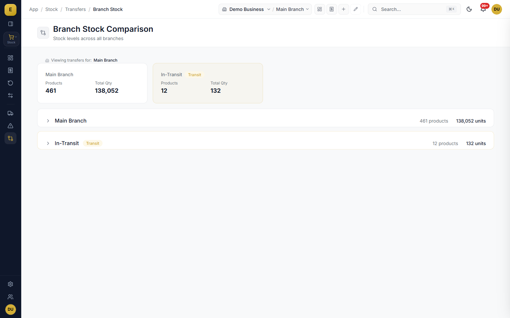Image resolution: width=510 pixels, height=318 pixels.
Task: Click the '132 units' text
Action: point(476,143)
